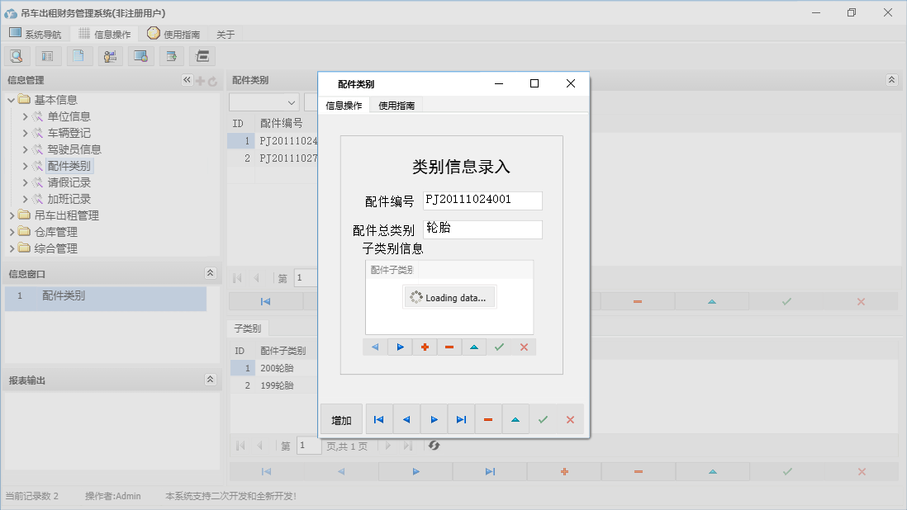The height and width of the screenshot is (510, 907).
Task: Click the green check confirm icon in dialog
Action: pyautogui.click(x=544, y=418)
